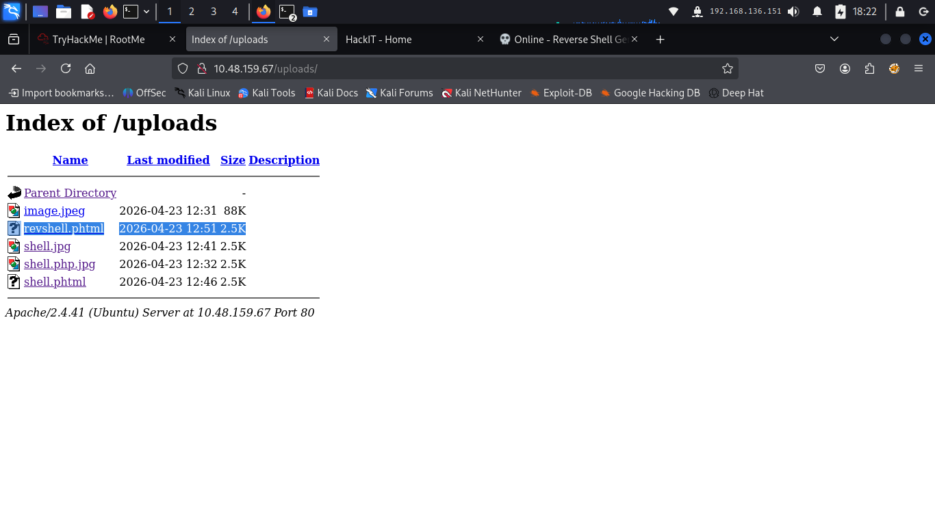The height and width of the screenshot is (525, 935).
Task: Click the file manager icon in the panel
Action: 64,12
